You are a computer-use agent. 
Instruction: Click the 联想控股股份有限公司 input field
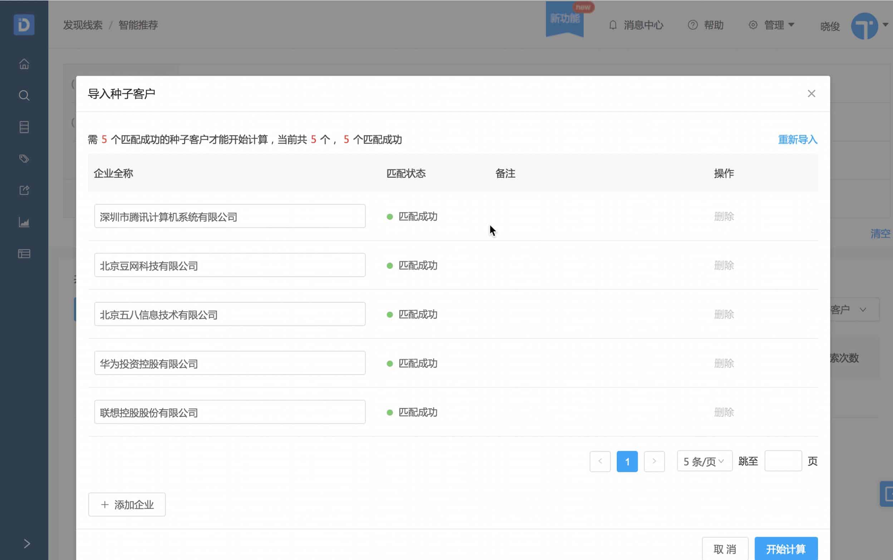(230, 412)
